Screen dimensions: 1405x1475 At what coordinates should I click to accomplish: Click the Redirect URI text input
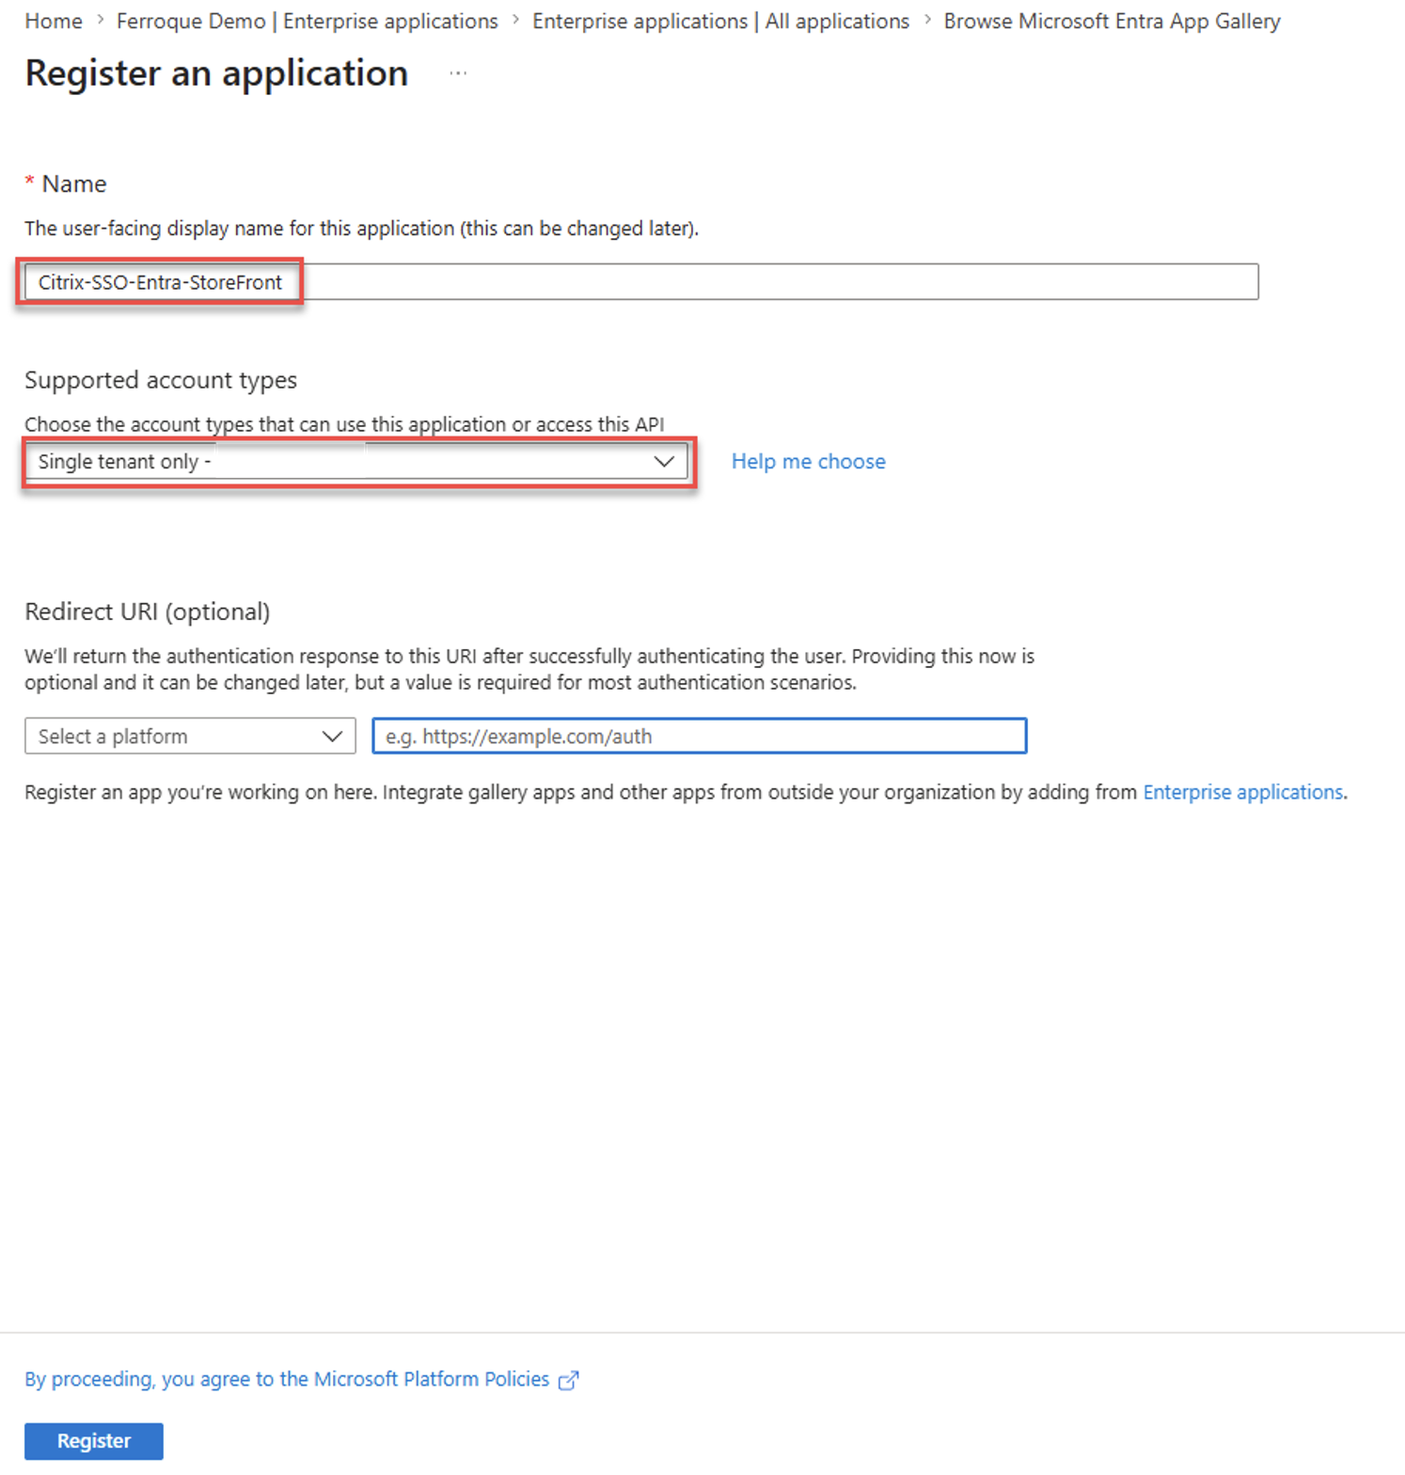[700, 737]
